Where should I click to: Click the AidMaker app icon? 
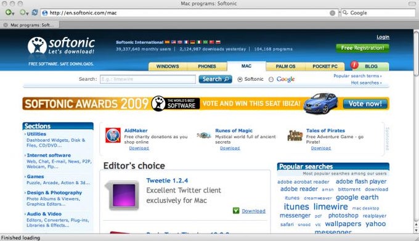tap(113, 135)
